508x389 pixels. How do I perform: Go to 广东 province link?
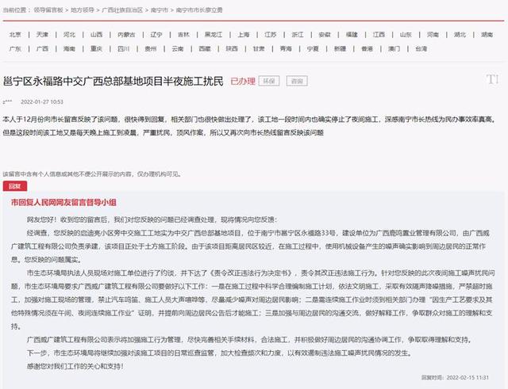pos(15,48)
